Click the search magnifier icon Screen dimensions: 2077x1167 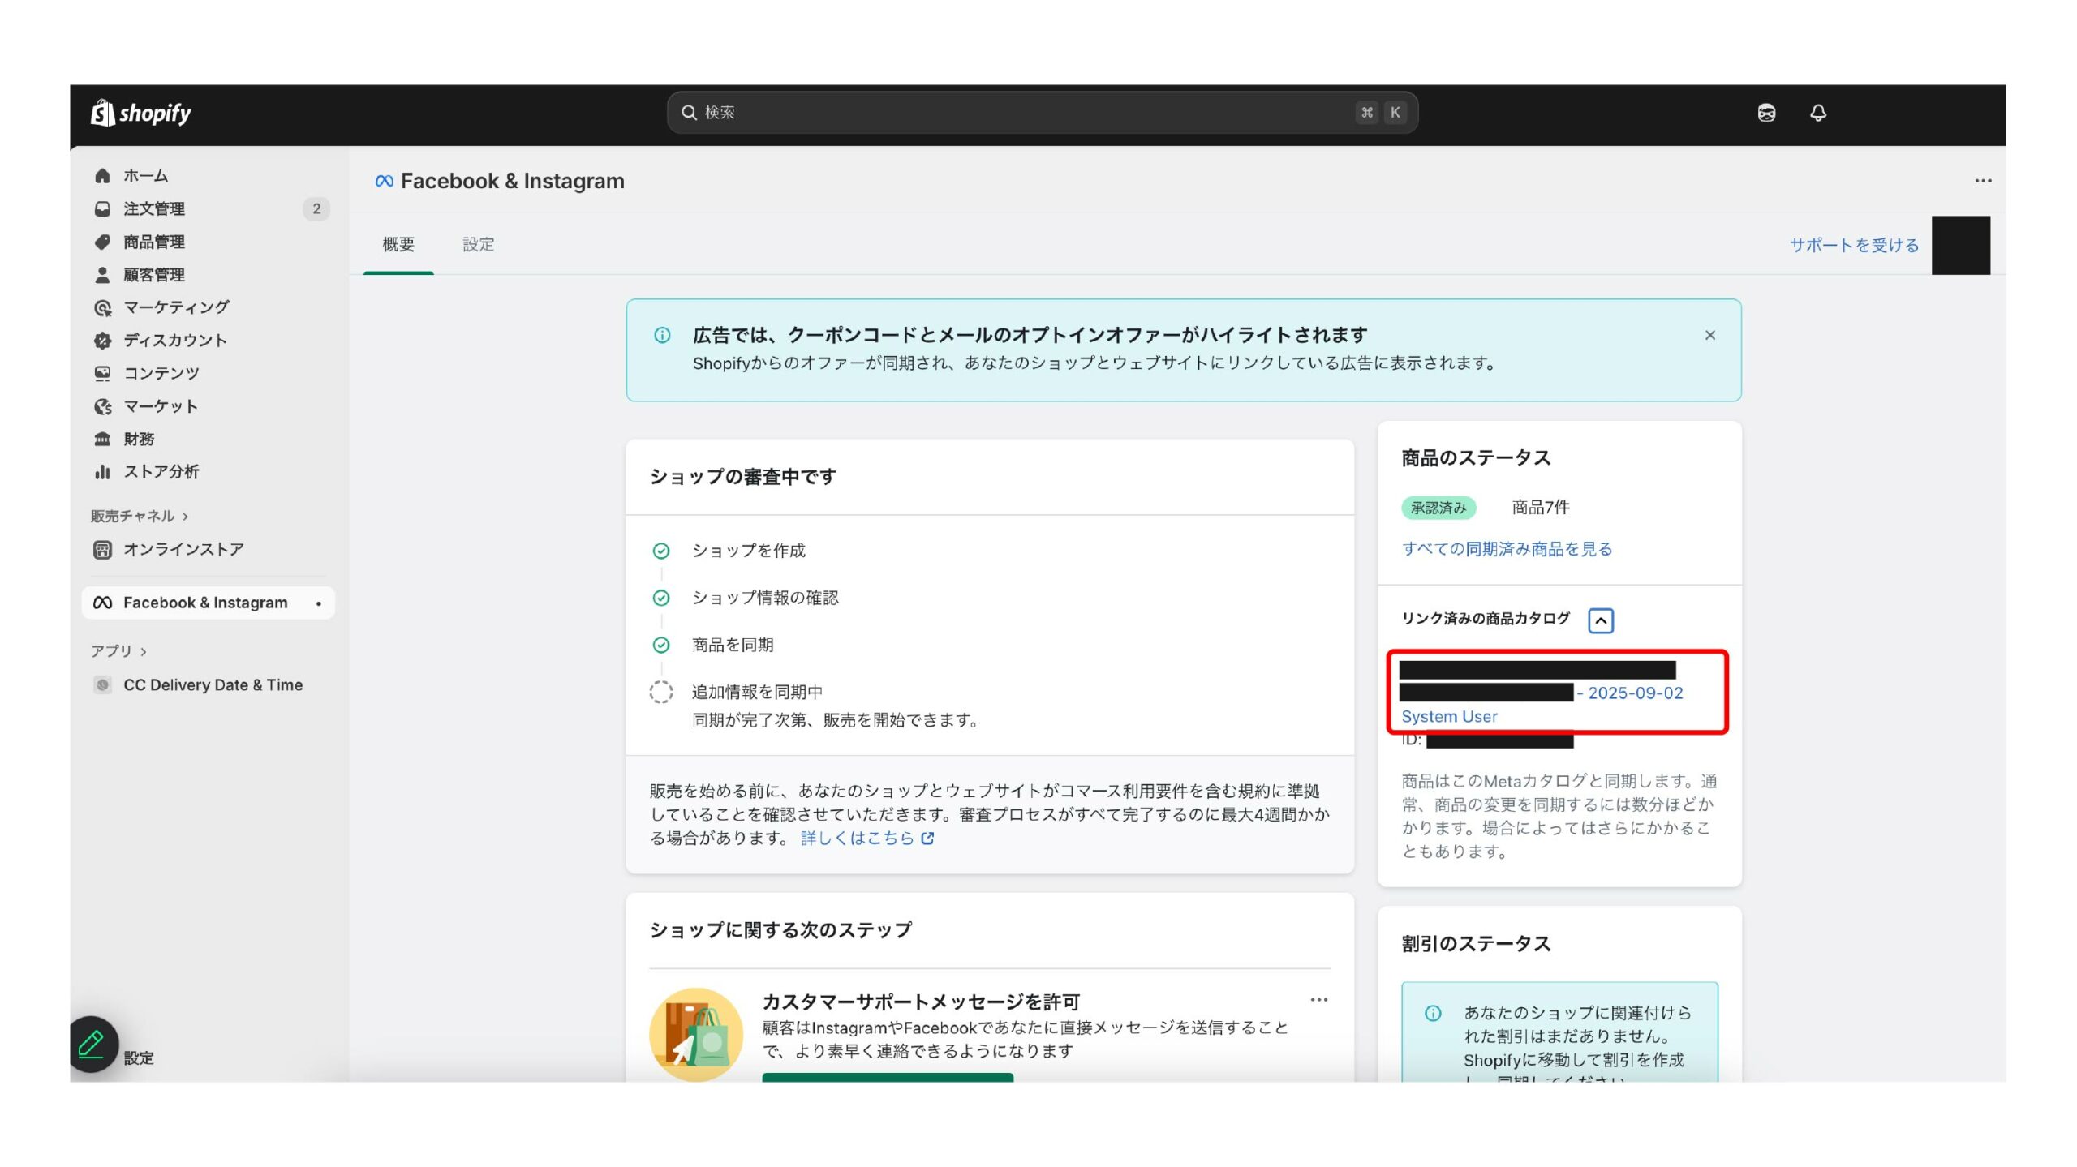[689, 112]
